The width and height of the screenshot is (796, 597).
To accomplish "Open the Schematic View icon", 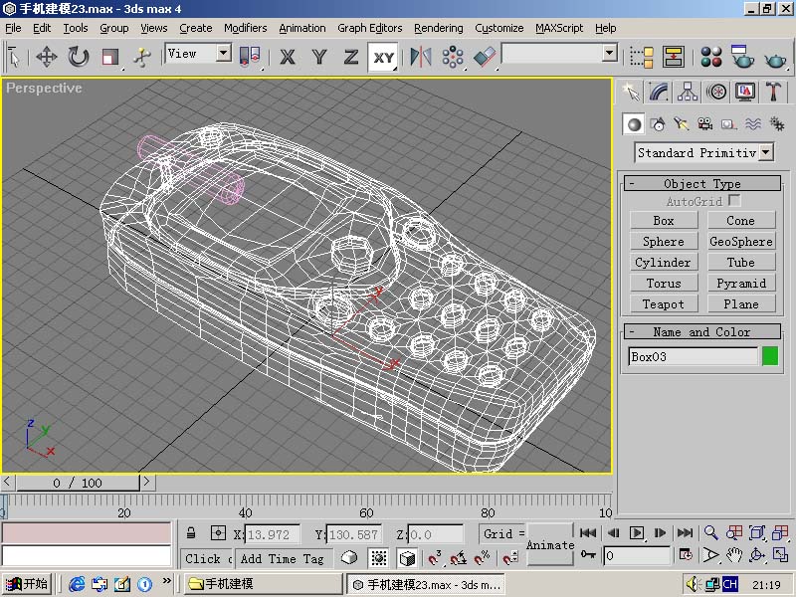I will click(x=673, y=57).
